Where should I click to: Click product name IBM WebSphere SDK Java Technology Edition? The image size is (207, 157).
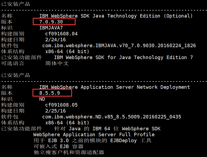coord(116,16)
